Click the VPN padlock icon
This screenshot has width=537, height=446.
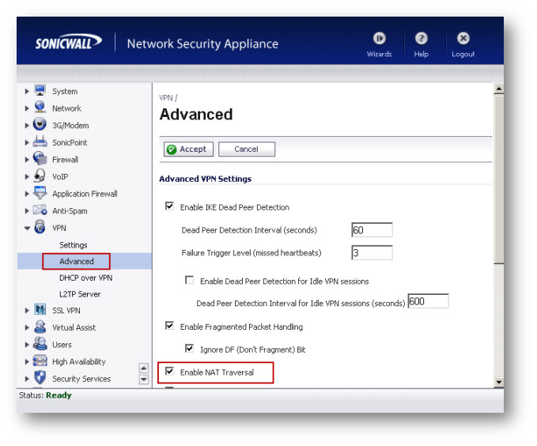40,227
